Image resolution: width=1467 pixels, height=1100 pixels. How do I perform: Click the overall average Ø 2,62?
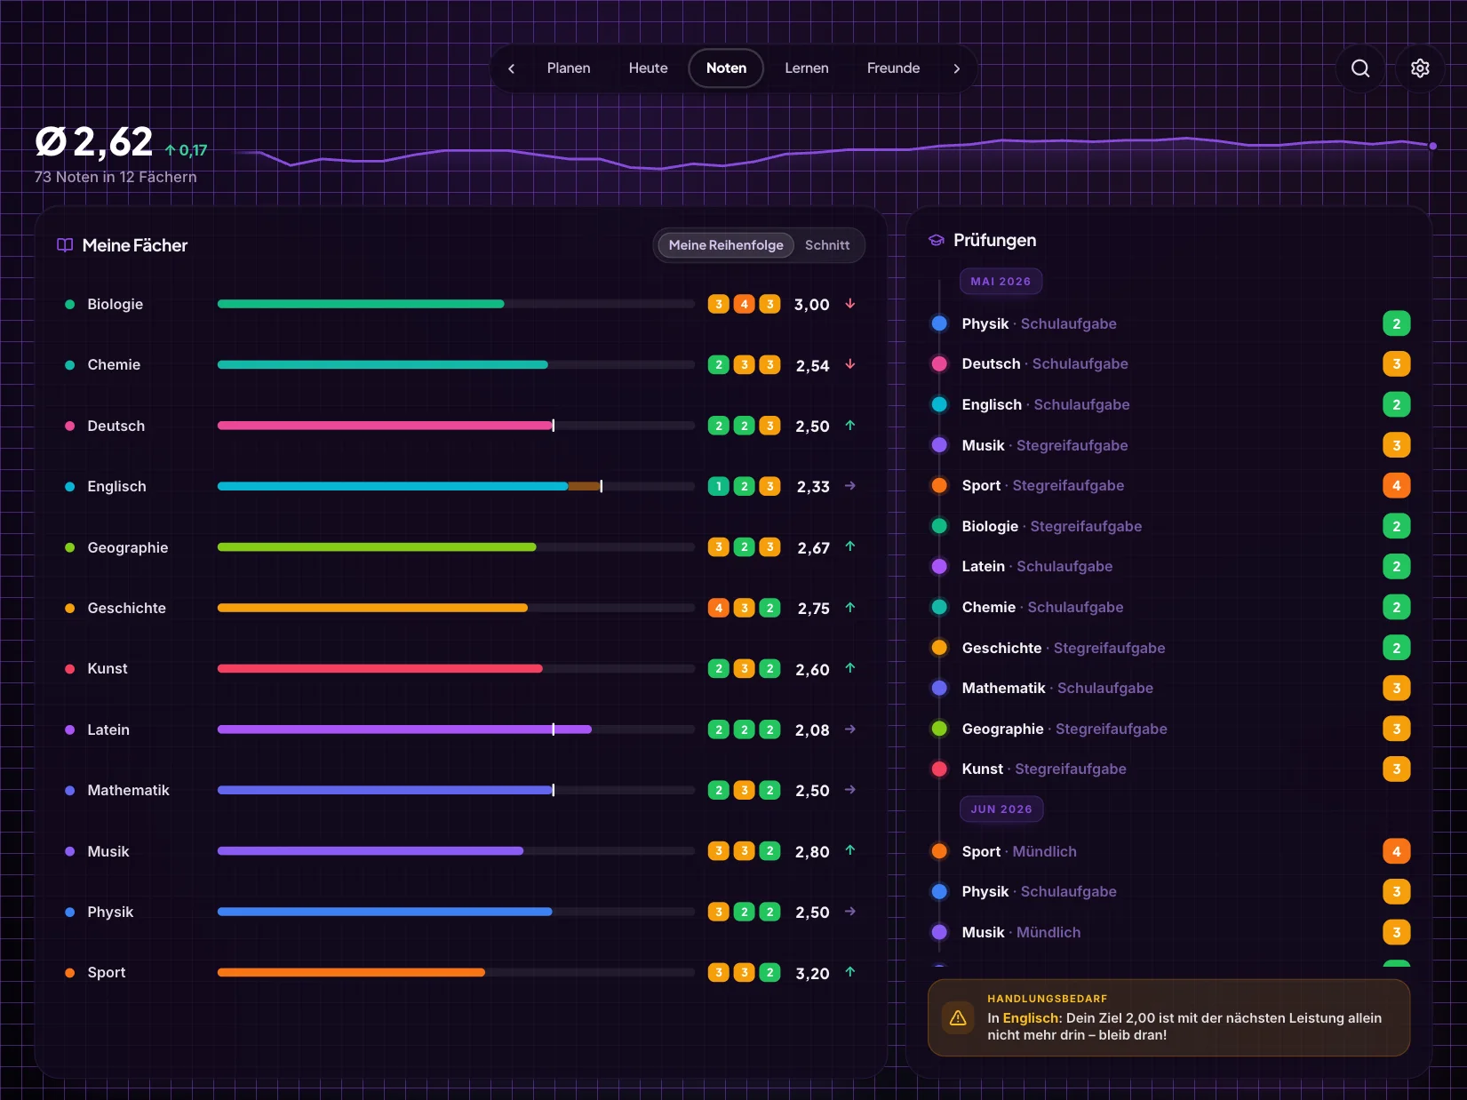click(x=94, y=141)
